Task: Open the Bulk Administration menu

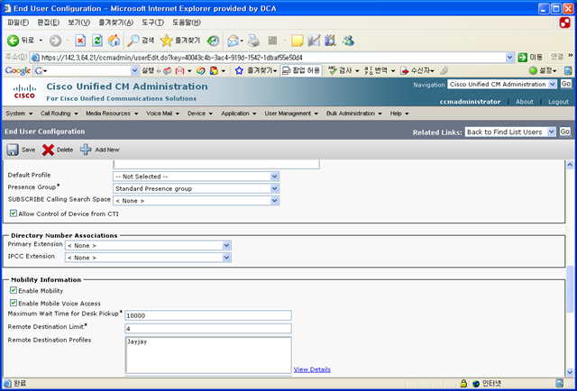Action: tap(354, 114)
